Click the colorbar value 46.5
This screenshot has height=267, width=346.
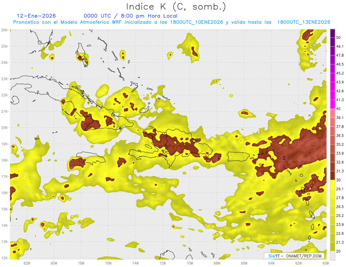coord(340,64)
